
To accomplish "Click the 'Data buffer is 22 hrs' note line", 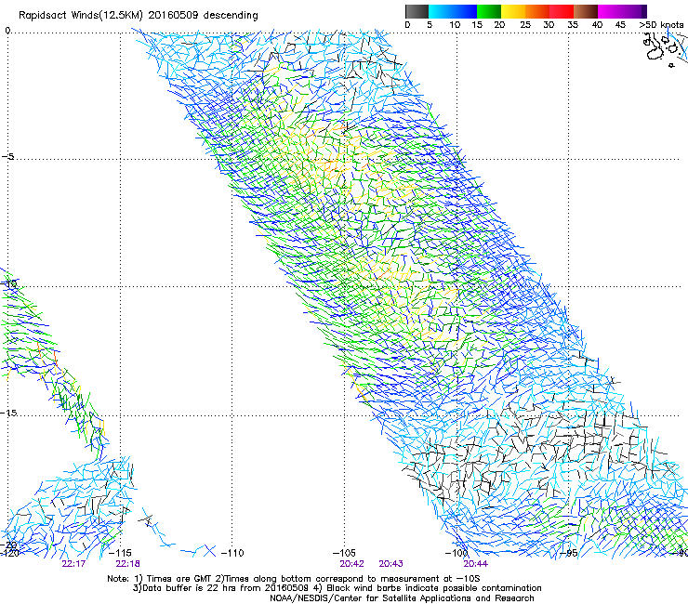I will click(337, 588).
